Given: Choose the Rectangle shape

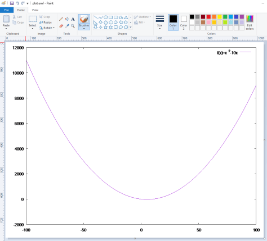Looking at the screenshot, I should (x=111, y=17).
